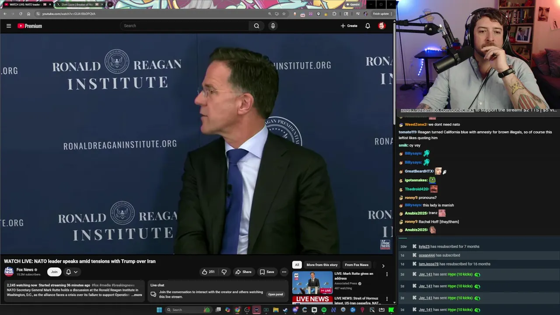The height and width of the screenshot is (315, 560).
Task: Go to YouTube Premium home logo
Action: click(x=30, y=26)
